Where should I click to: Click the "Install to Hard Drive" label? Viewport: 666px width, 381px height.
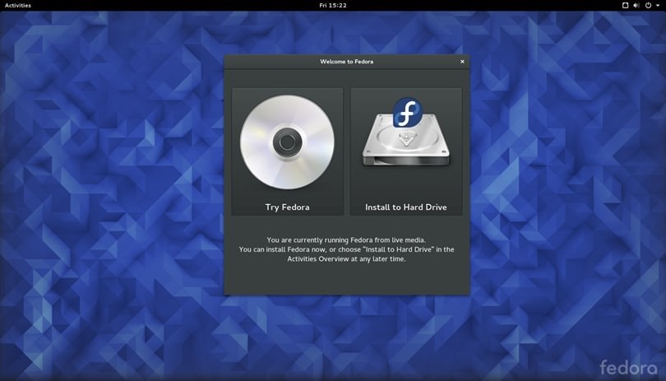(x=406, y=207)
